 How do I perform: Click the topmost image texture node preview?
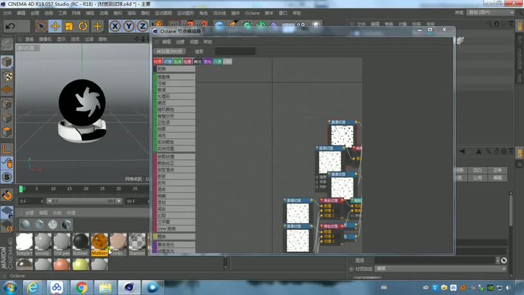point(342,136)
